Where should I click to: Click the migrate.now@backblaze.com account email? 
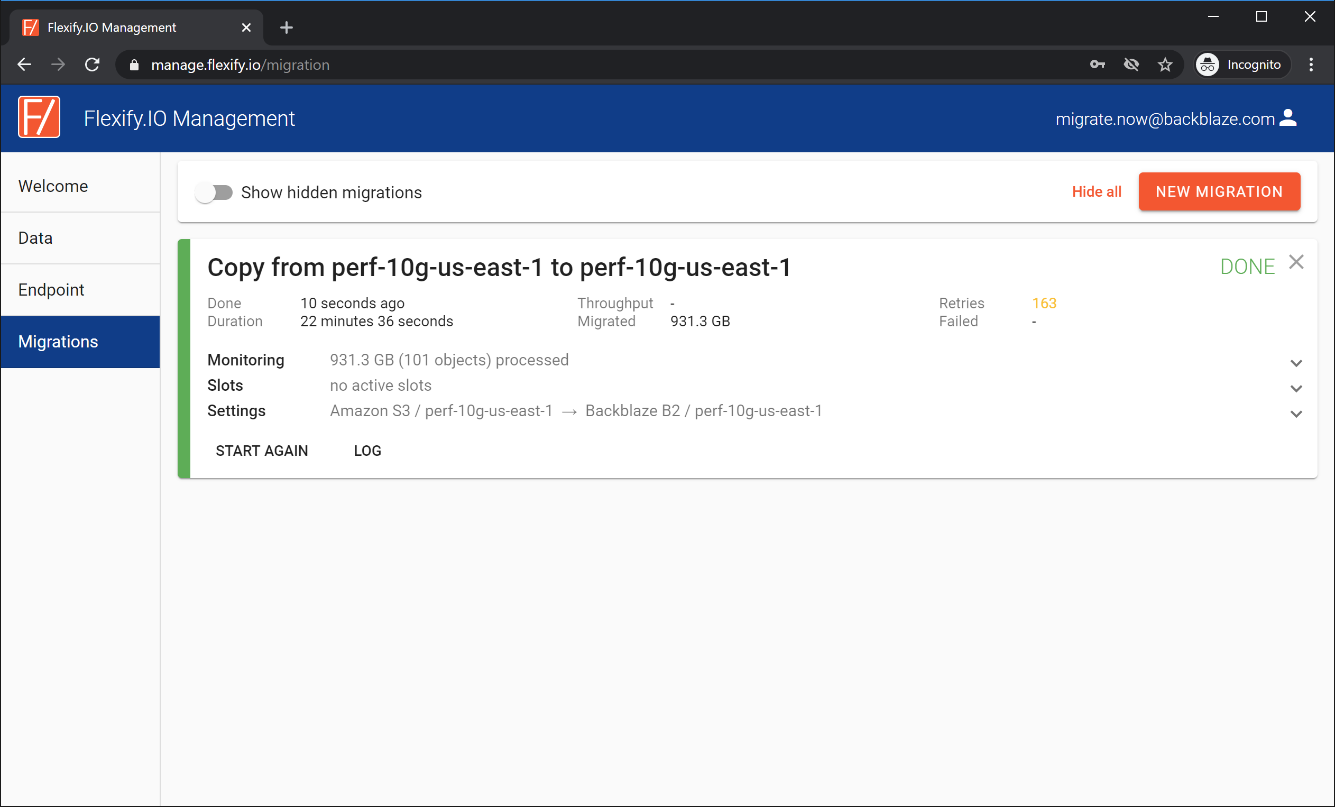(x=1165, y=118)
